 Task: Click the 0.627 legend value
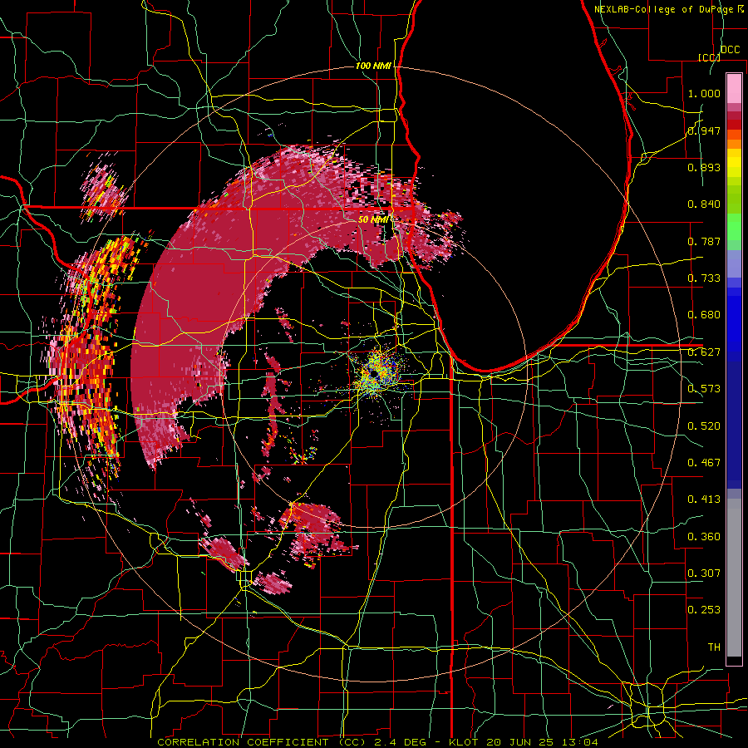pos(704,352)
